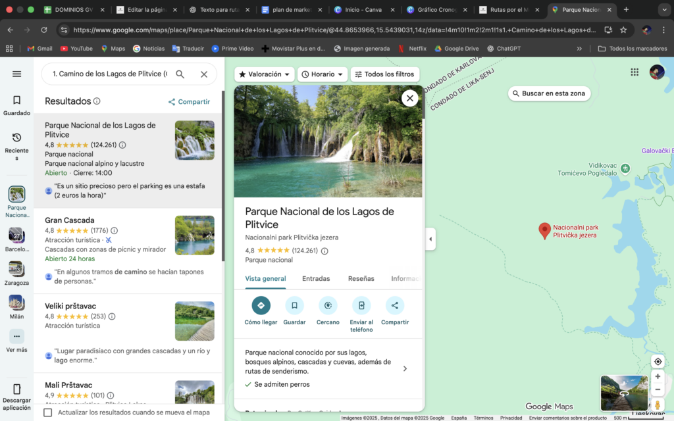Switch to the Reseñas tab

pyautogui.click(x=361, y=279)
